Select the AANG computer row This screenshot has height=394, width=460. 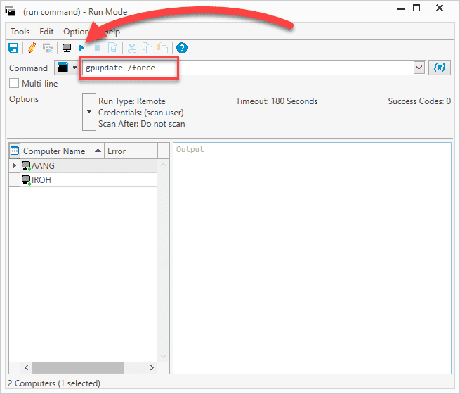pyautogui.click(x=89, y=166)
